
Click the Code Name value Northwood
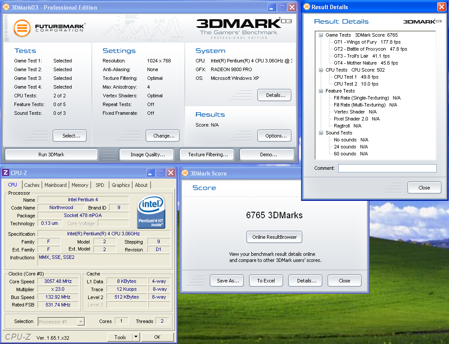[x=61, y=208]
